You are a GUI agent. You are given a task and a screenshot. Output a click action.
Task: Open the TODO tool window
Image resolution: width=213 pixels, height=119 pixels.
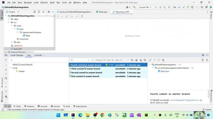tap(17, 106)
